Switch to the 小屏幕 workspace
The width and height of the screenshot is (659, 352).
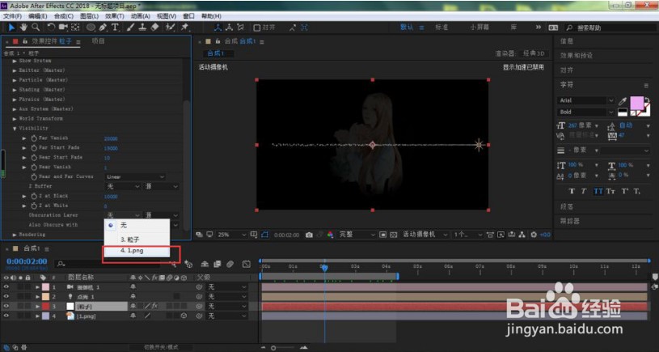(479, 28)
